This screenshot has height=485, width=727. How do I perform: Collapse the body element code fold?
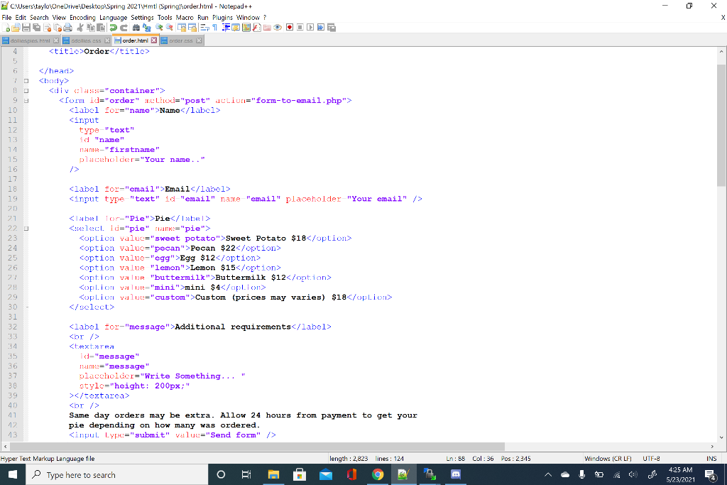point(26,80)
